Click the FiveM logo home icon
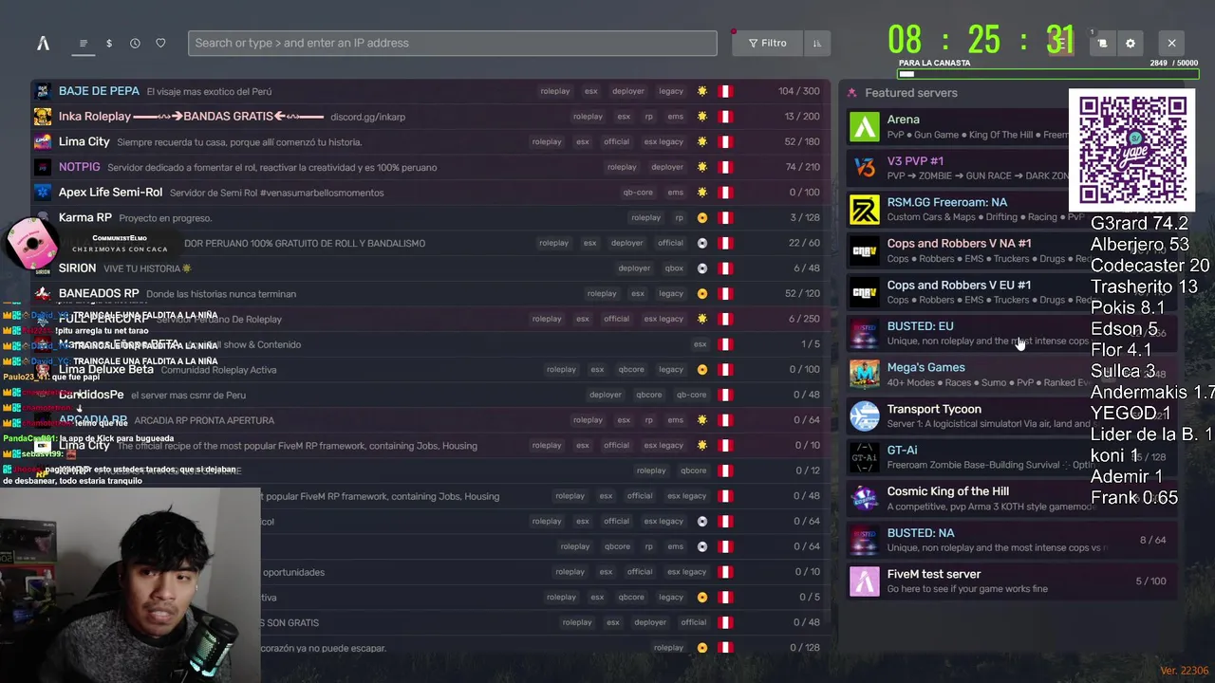Image resolution: width=1215 pixels, height=683 pixels. 43,43
